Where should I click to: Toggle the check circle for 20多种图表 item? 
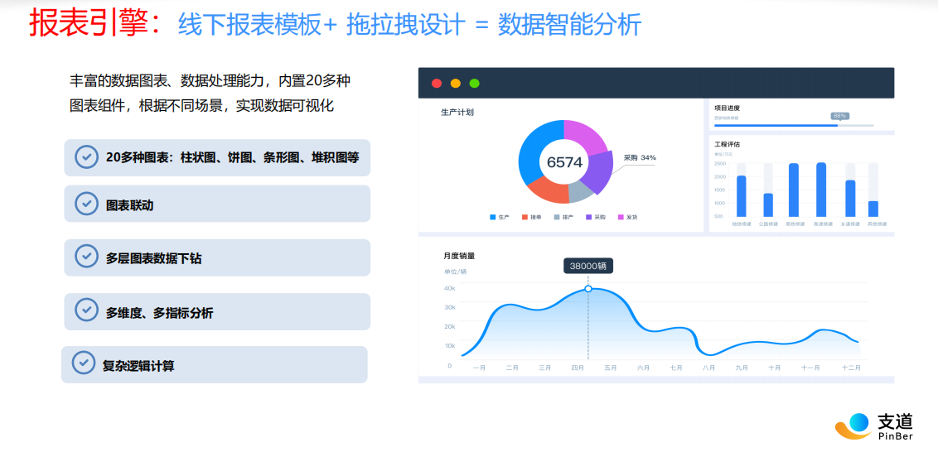click(86, 156)
